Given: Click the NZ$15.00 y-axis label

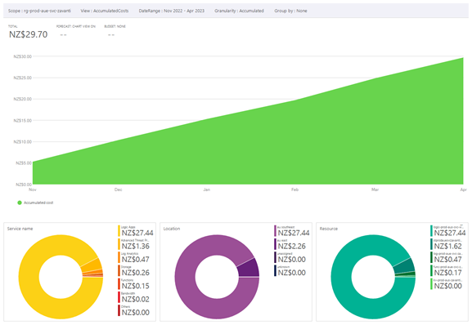Looking at the screenshot, I should pyautogui.click(x=23, y=121).
